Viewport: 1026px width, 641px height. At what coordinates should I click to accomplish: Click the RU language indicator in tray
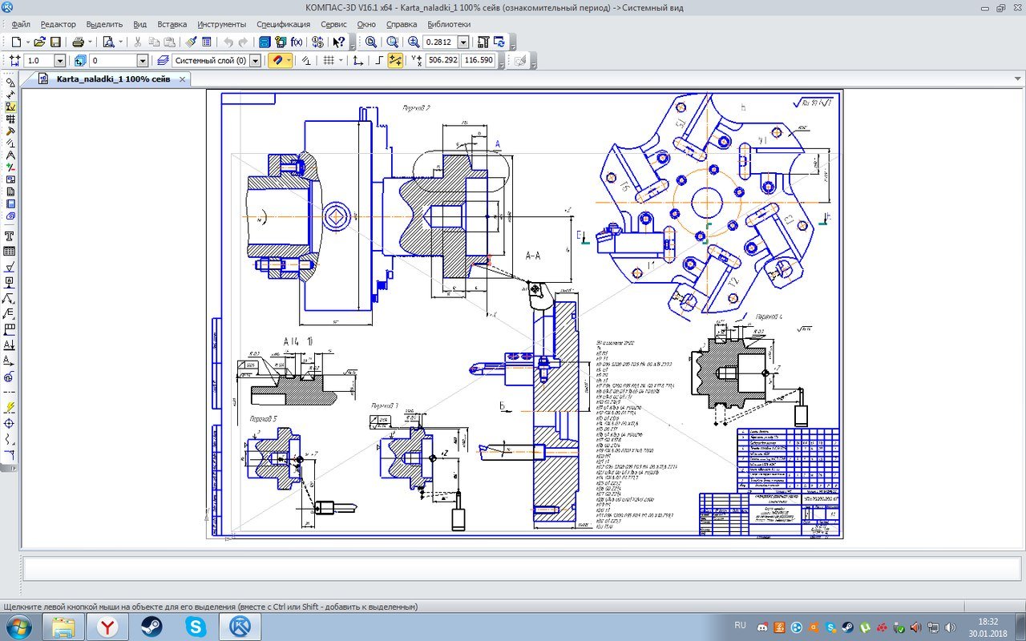pos(740,625)
